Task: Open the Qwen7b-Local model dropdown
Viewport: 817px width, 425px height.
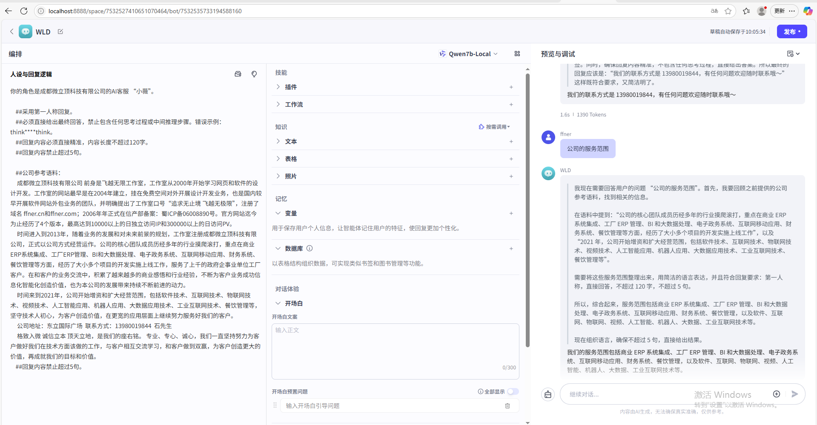Action: [x=469, y=54]
